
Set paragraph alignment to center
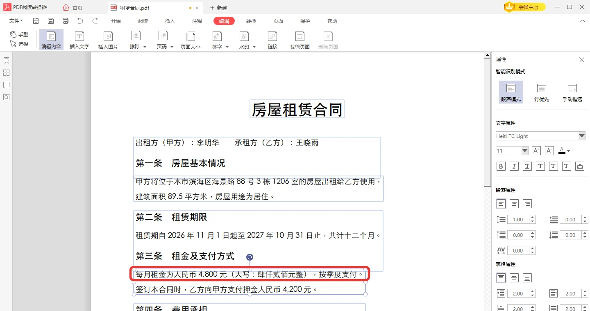(x=514, y=204)
